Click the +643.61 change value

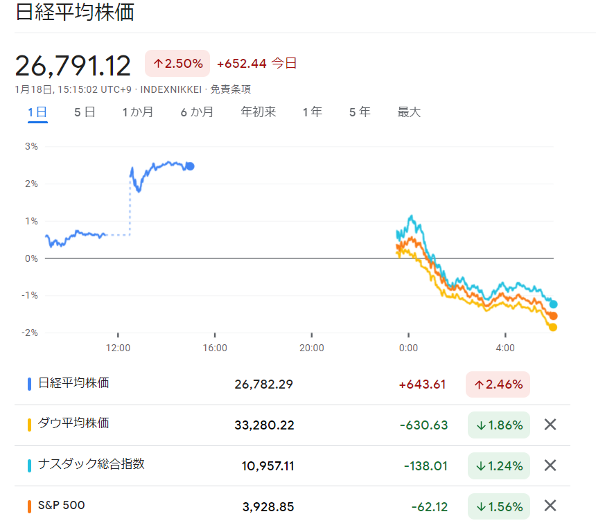click(422, 384)
